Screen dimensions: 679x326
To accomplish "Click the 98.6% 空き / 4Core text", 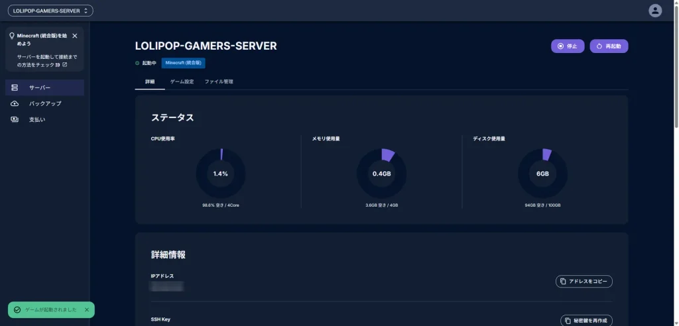I will (220, 205).
